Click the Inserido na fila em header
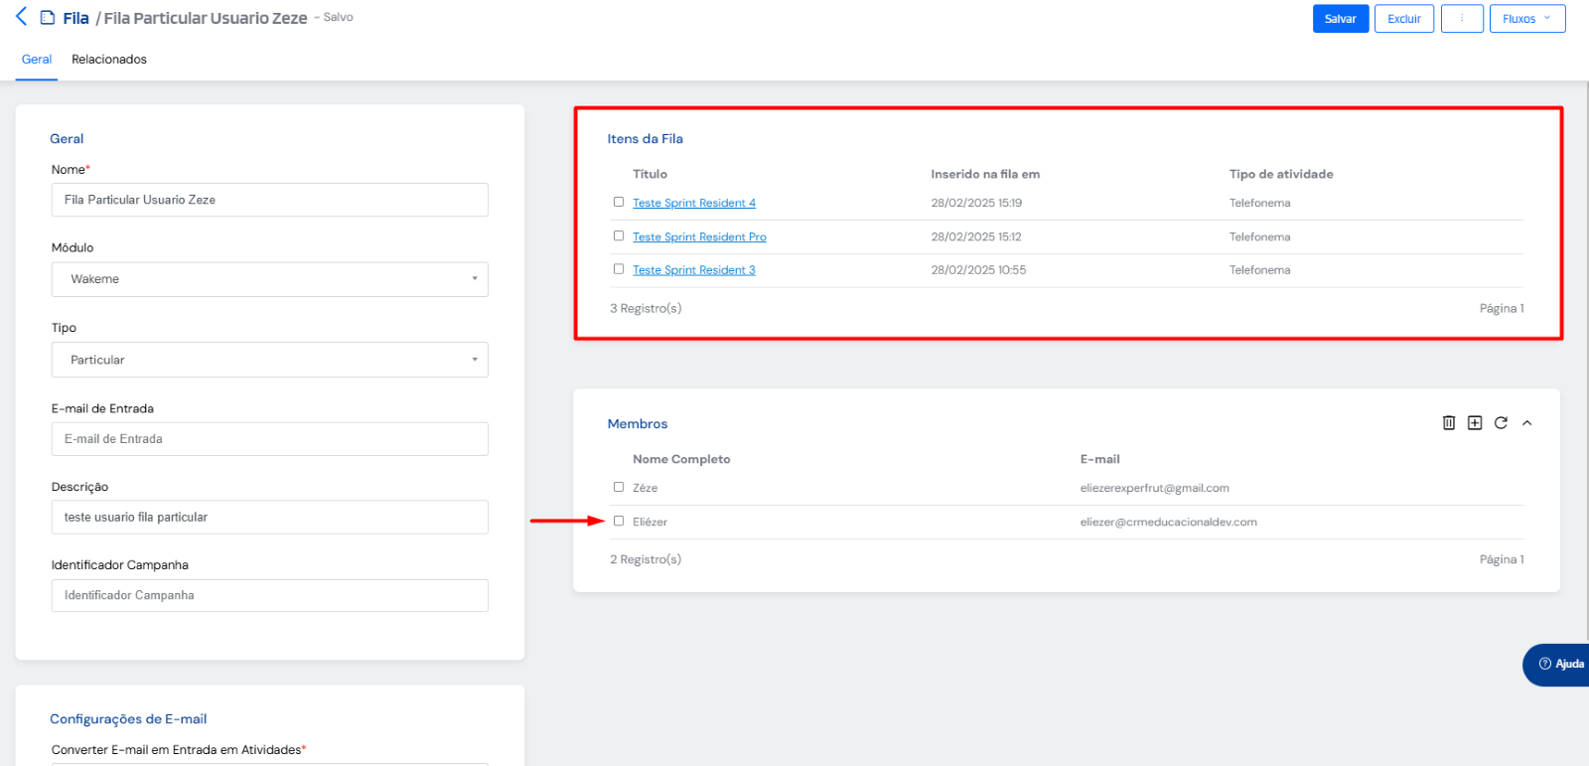Image resolution: width=1589 pixels, height=766 pixels. point(985,174)
